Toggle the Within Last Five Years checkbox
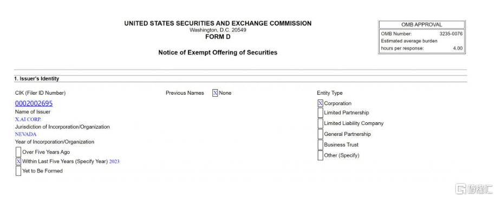 (x=18, y=161)
